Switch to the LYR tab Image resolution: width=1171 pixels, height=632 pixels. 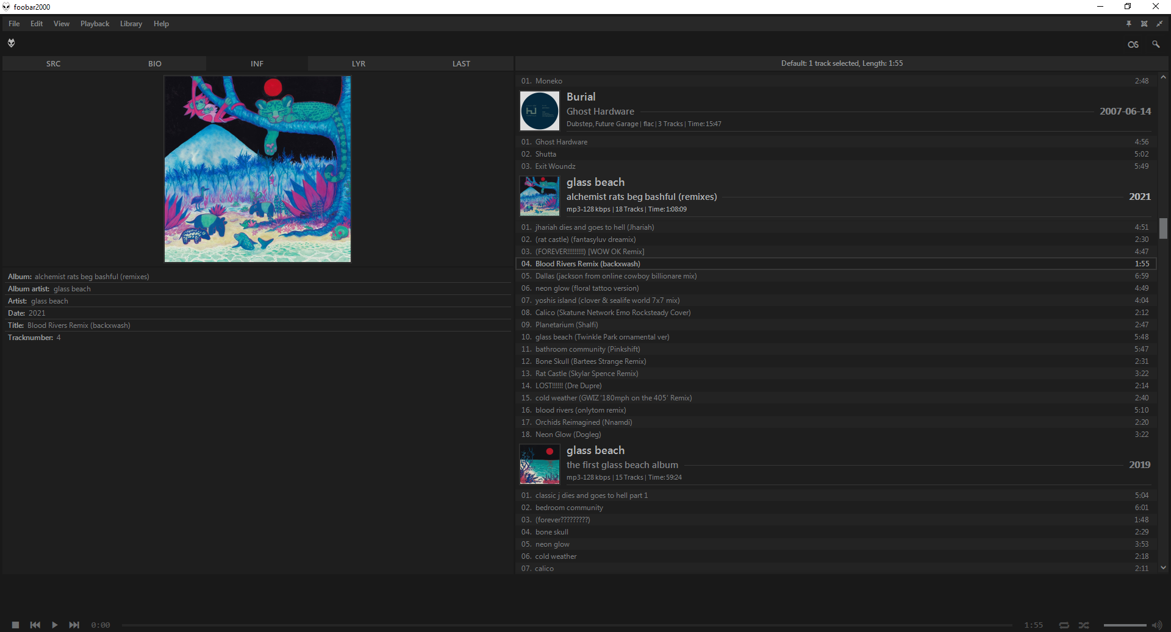coord(359,63)
